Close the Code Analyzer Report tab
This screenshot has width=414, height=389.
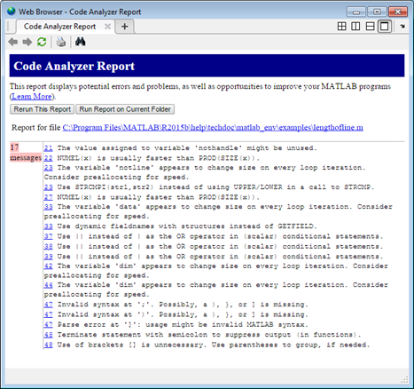[x=108, y=27]
